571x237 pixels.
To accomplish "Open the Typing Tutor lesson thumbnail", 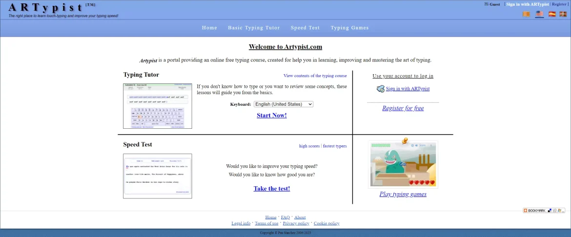I will (x=157, y=106).
